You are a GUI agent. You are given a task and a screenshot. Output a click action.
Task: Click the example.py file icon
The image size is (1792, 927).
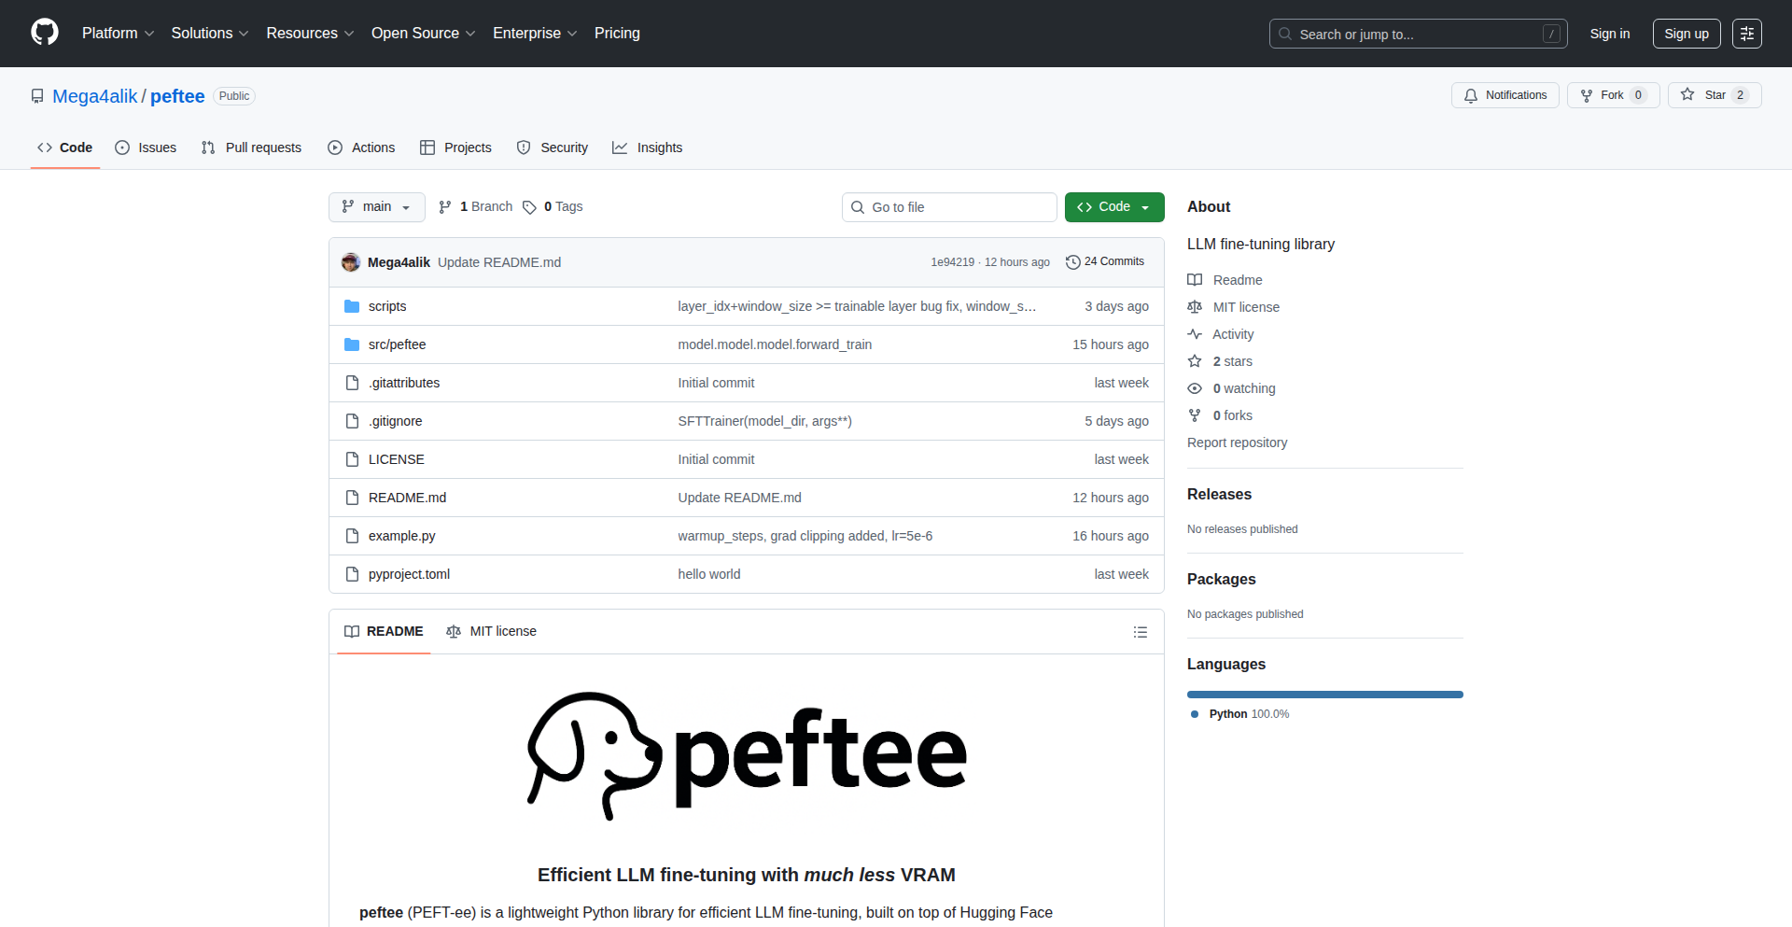click(x=352, y=536)
